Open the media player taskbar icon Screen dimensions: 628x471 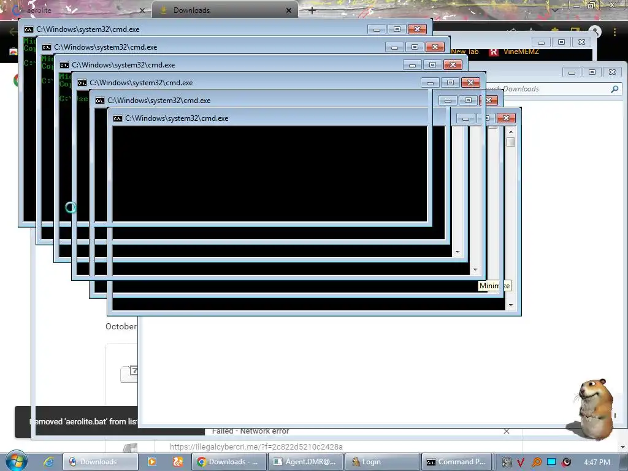(152, 462)
